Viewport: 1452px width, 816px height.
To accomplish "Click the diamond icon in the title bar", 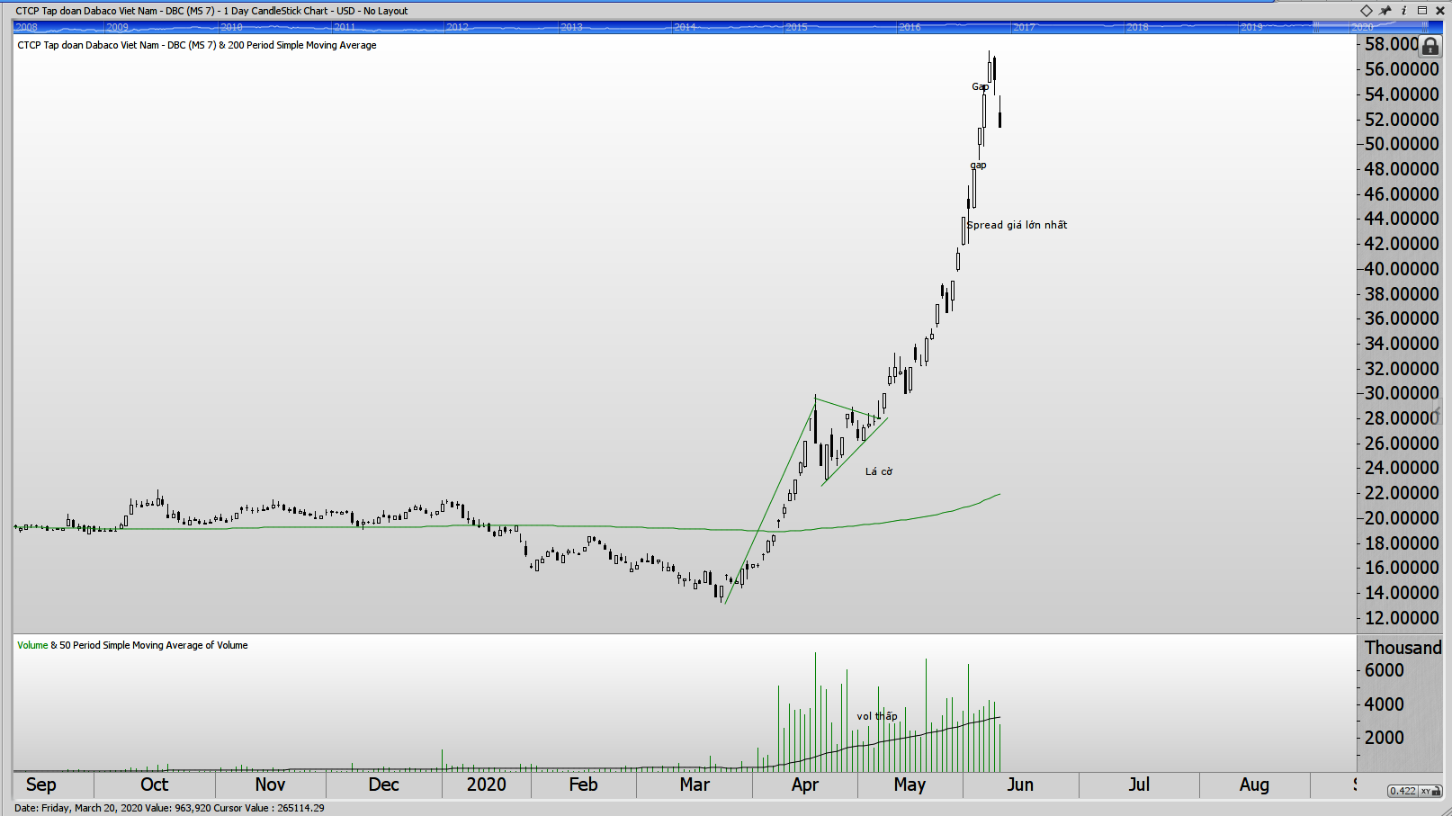I will coord(1366,11).
